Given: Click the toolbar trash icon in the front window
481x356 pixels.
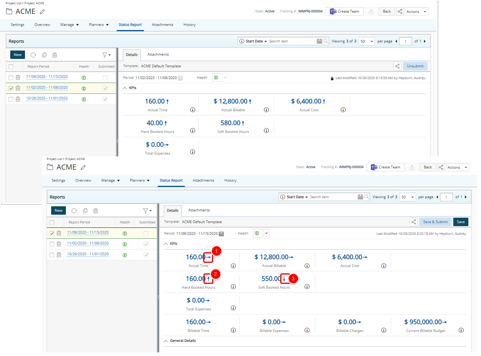Looking at the screenshot, I should pos(96,211).
